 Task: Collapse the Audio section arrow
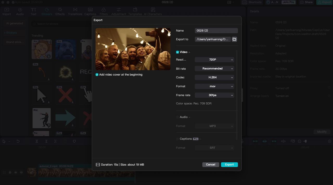(189, 117)
